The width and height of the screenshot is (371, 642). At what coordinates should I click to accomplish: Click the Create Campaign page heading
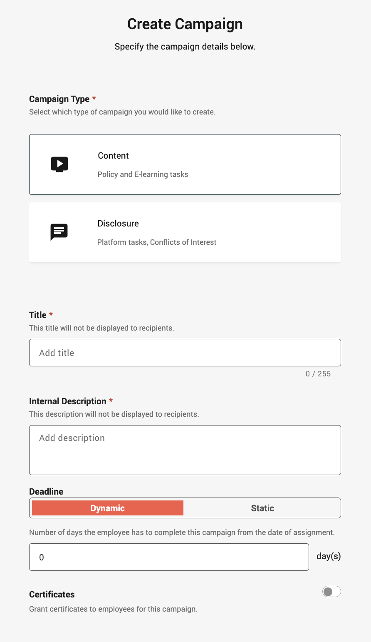pyautogui.click(x=185, y=24)
